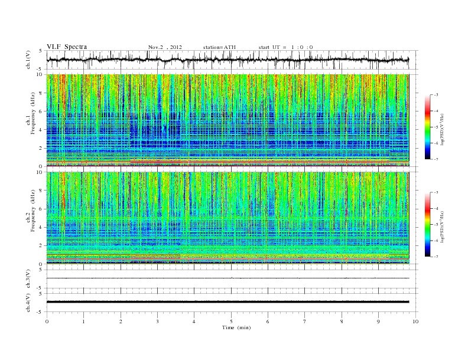
Task: Click the "station=ATH" header label
Action: tap(219, 47)
